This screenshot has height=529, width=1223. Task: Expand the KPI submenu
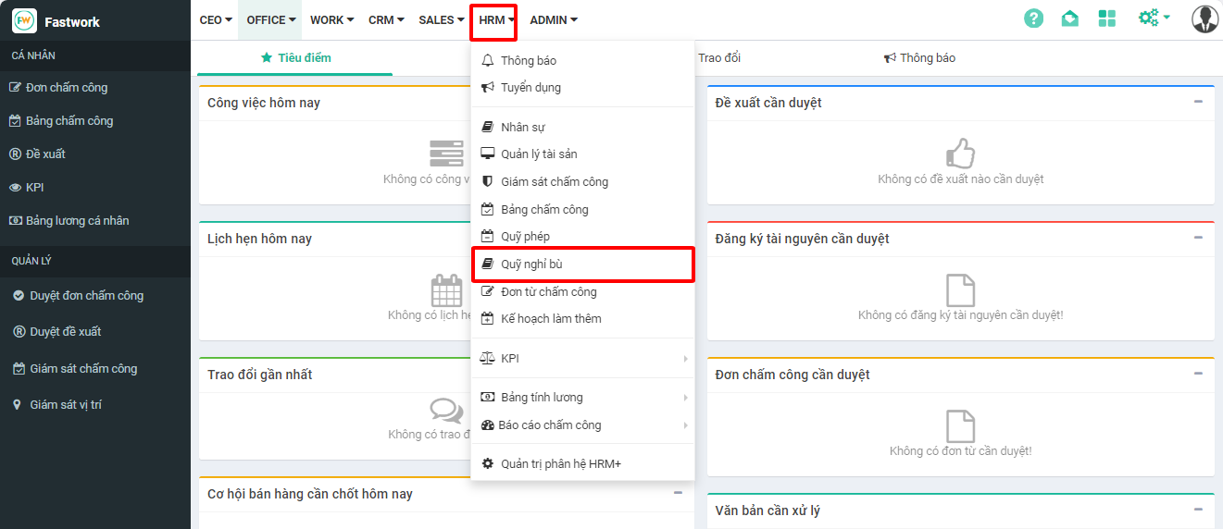[x=583, y=358]
